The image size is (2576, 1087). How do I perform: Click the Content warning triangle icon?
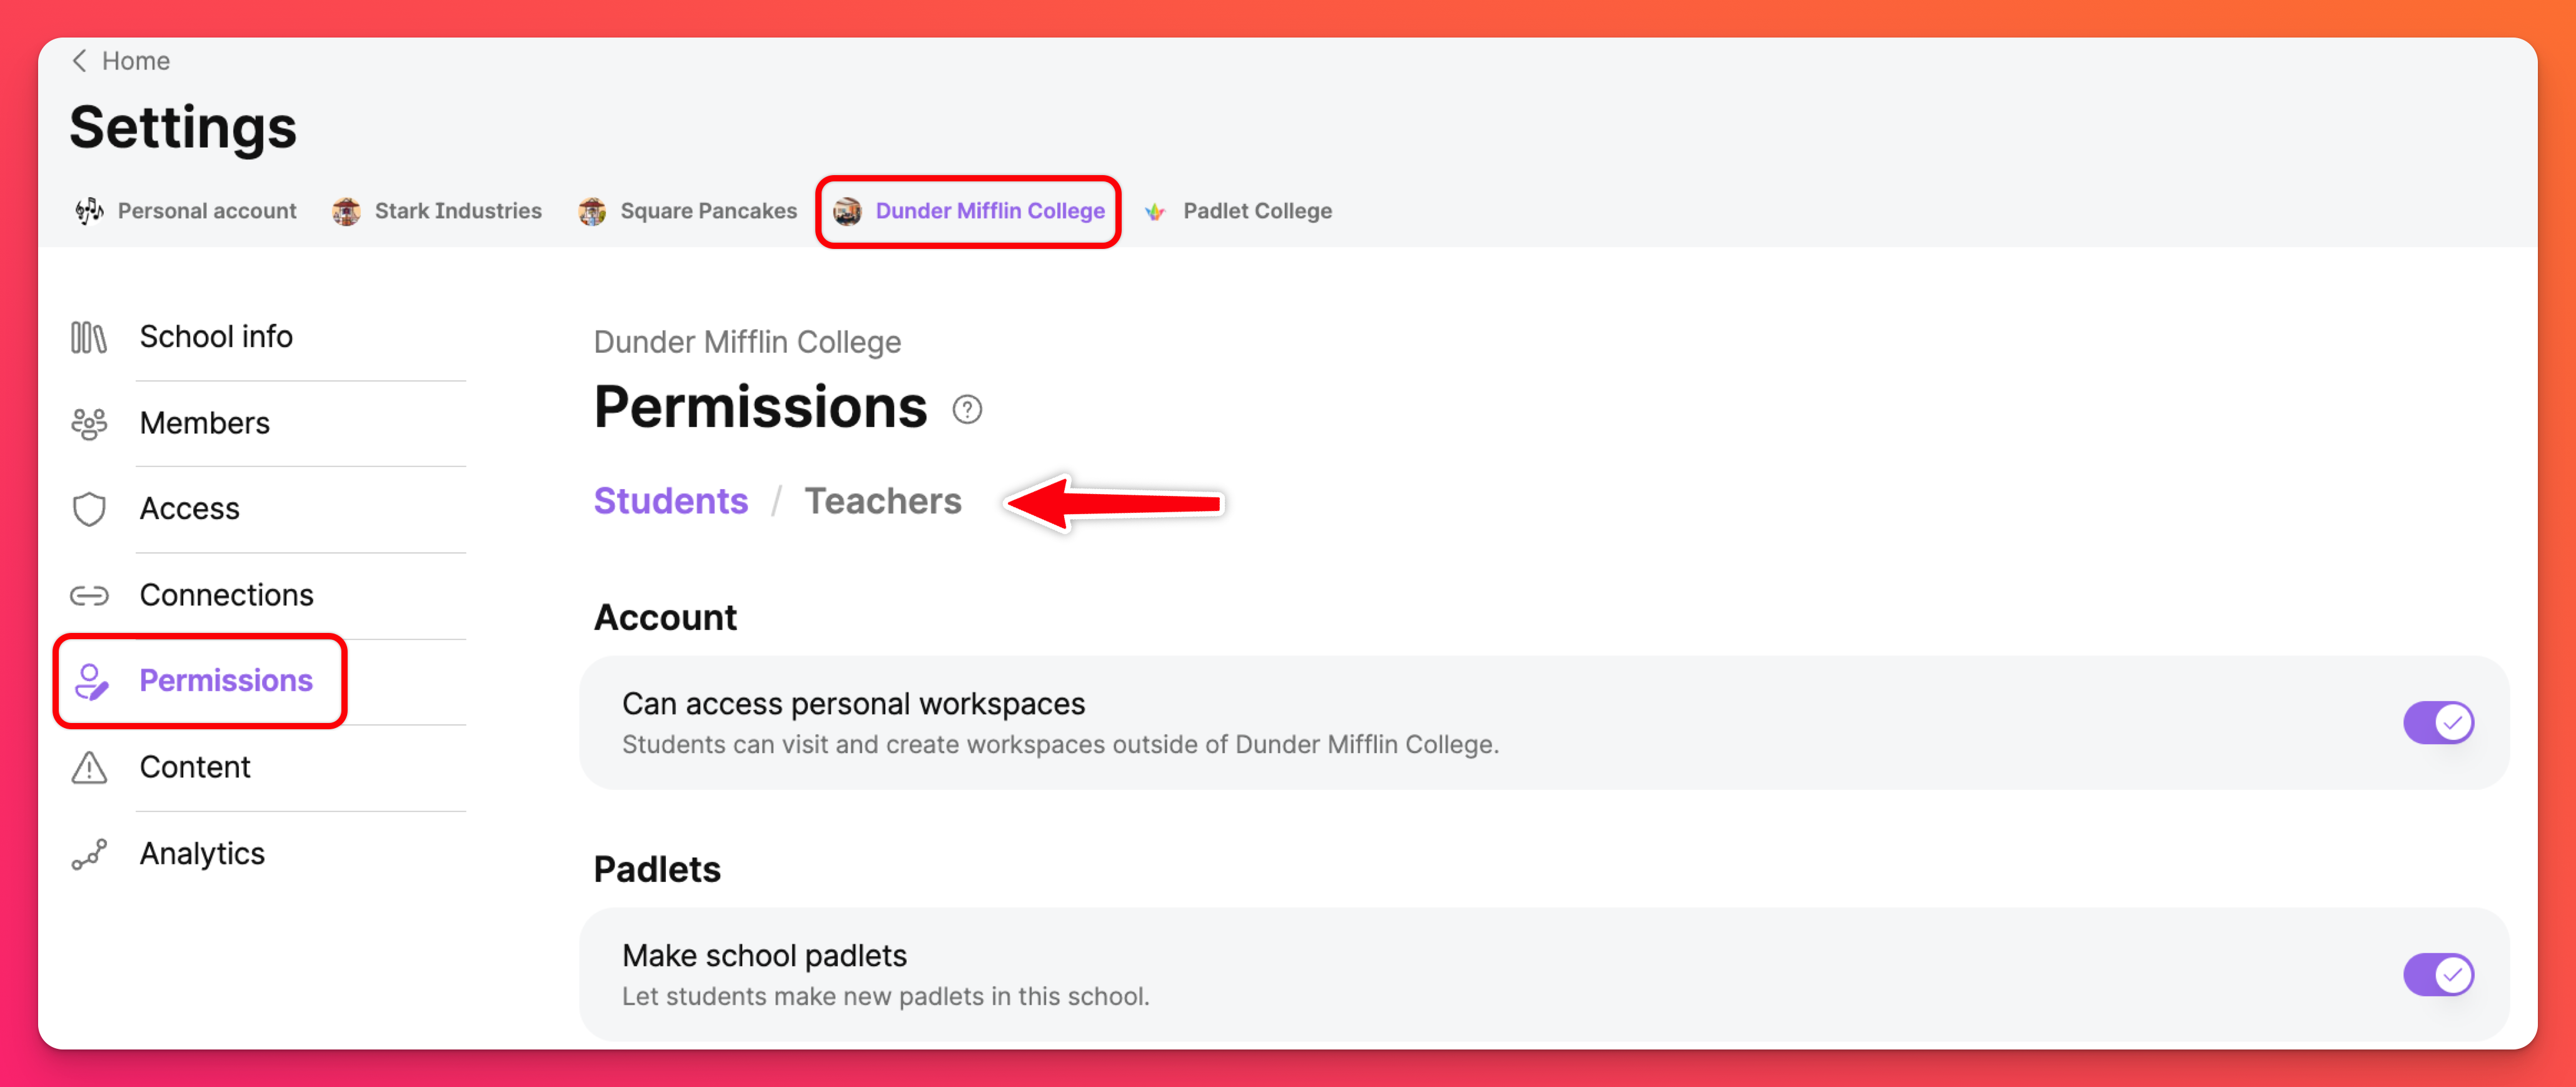[x=88, y=768]
